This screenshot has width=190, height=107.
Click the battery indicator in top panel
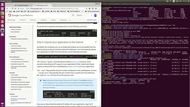pos(177,1)
